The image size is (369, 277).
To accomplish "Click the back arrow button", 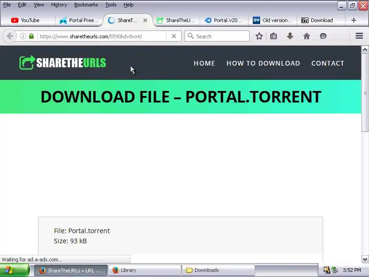I will (10, 36).
